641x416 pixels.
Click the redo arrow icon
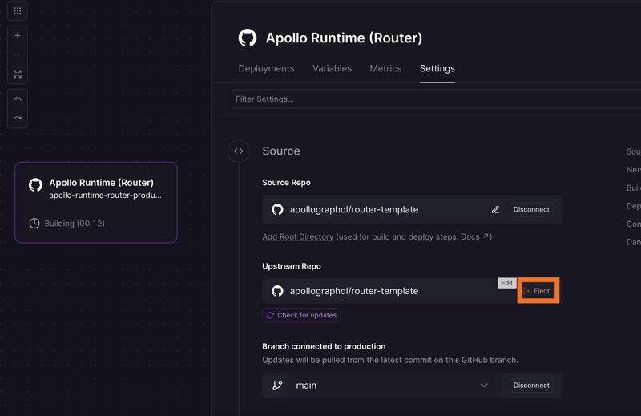[x=18, y=119]
